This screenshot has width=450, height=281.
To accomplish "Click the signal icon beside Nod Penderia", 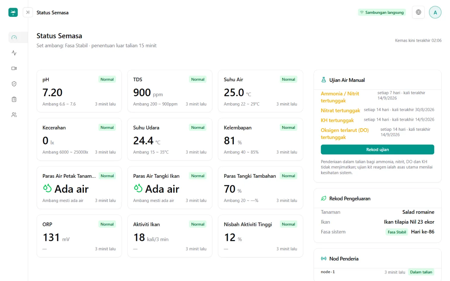I will 324,259.
